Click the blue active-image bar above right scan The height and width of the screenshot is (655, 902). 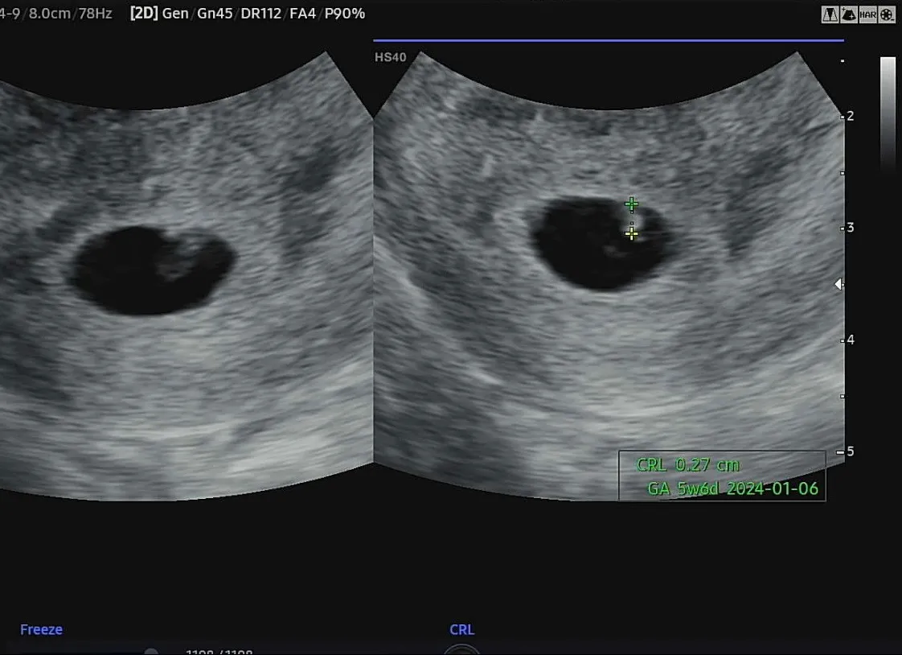(609, 40)
